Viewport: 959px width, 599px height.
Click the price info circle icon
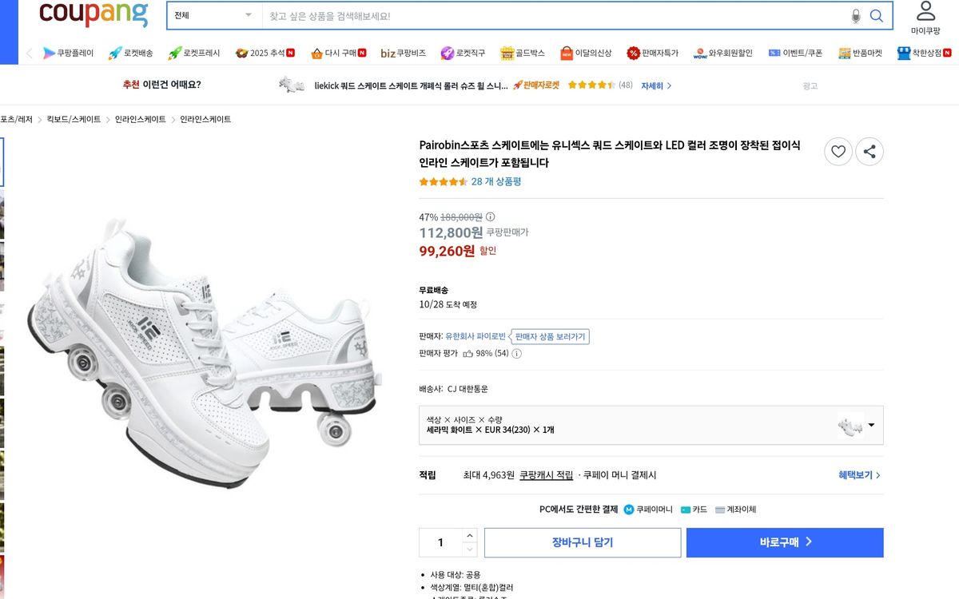(491, 217)
